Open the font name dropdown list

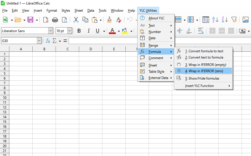click(50, 31)
